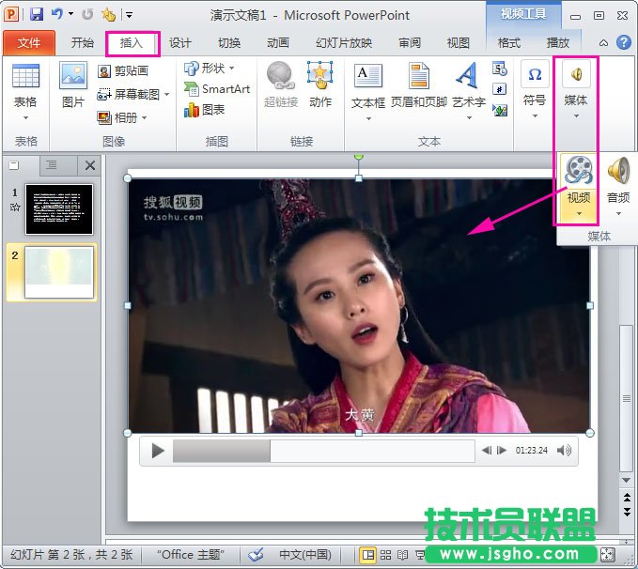Open PowerPoint Help

[623, 42]
